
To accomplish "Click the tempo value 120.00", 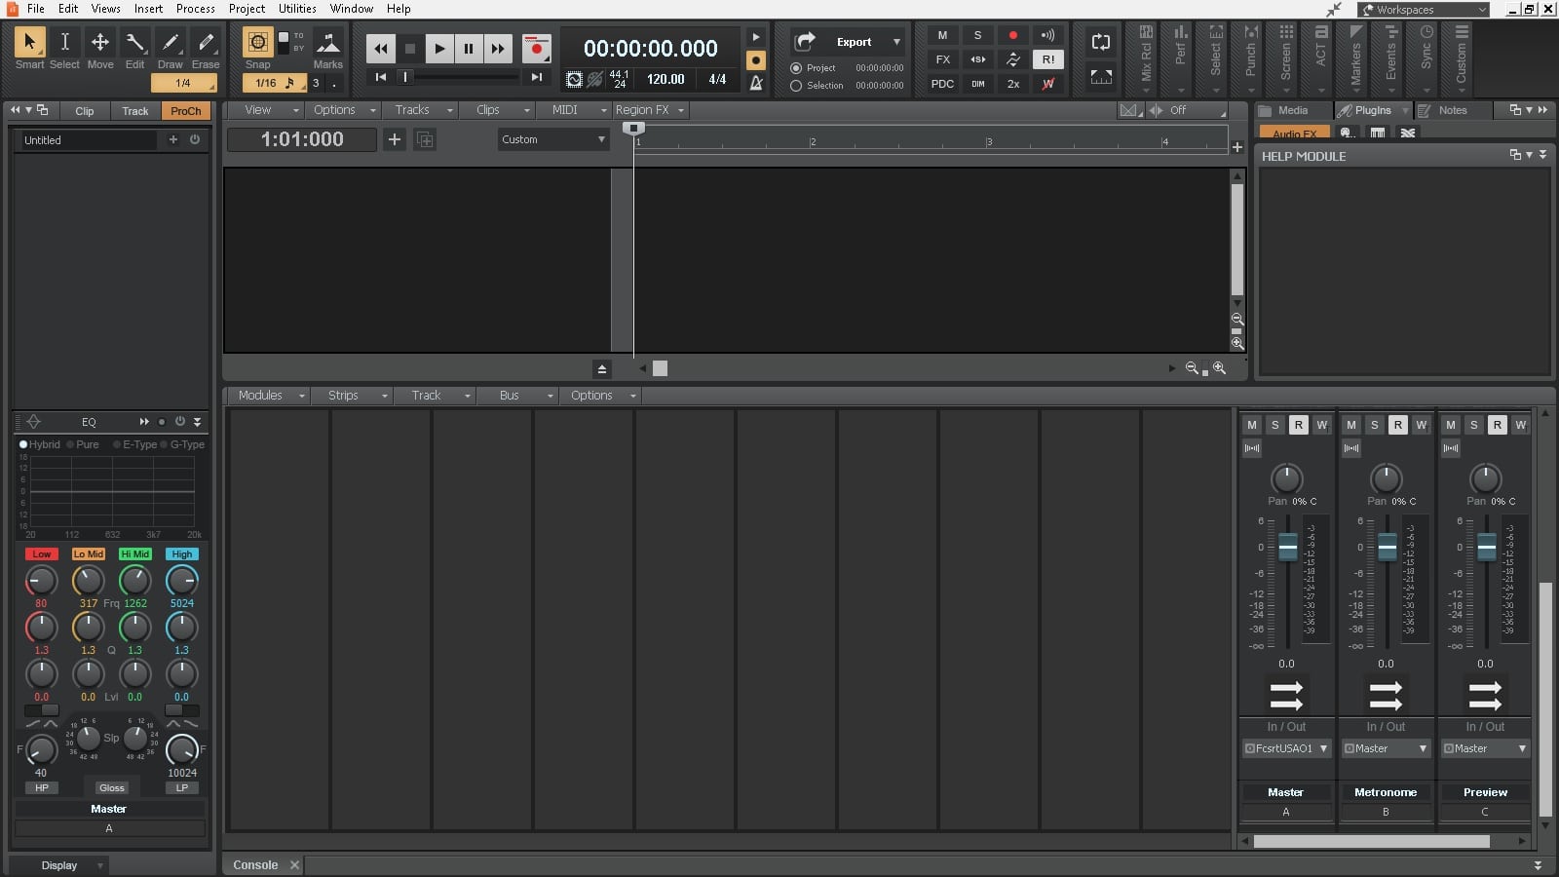I will click(665, 79).
